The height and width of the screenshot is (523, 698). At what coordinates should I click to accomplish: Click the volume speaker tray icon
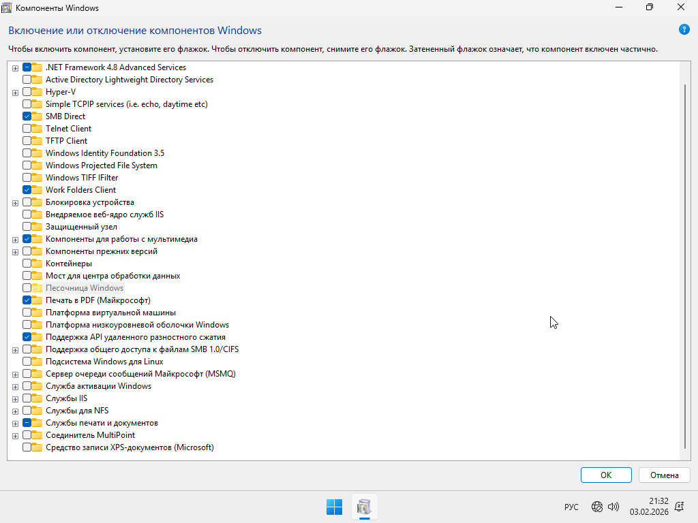(613, 507)
